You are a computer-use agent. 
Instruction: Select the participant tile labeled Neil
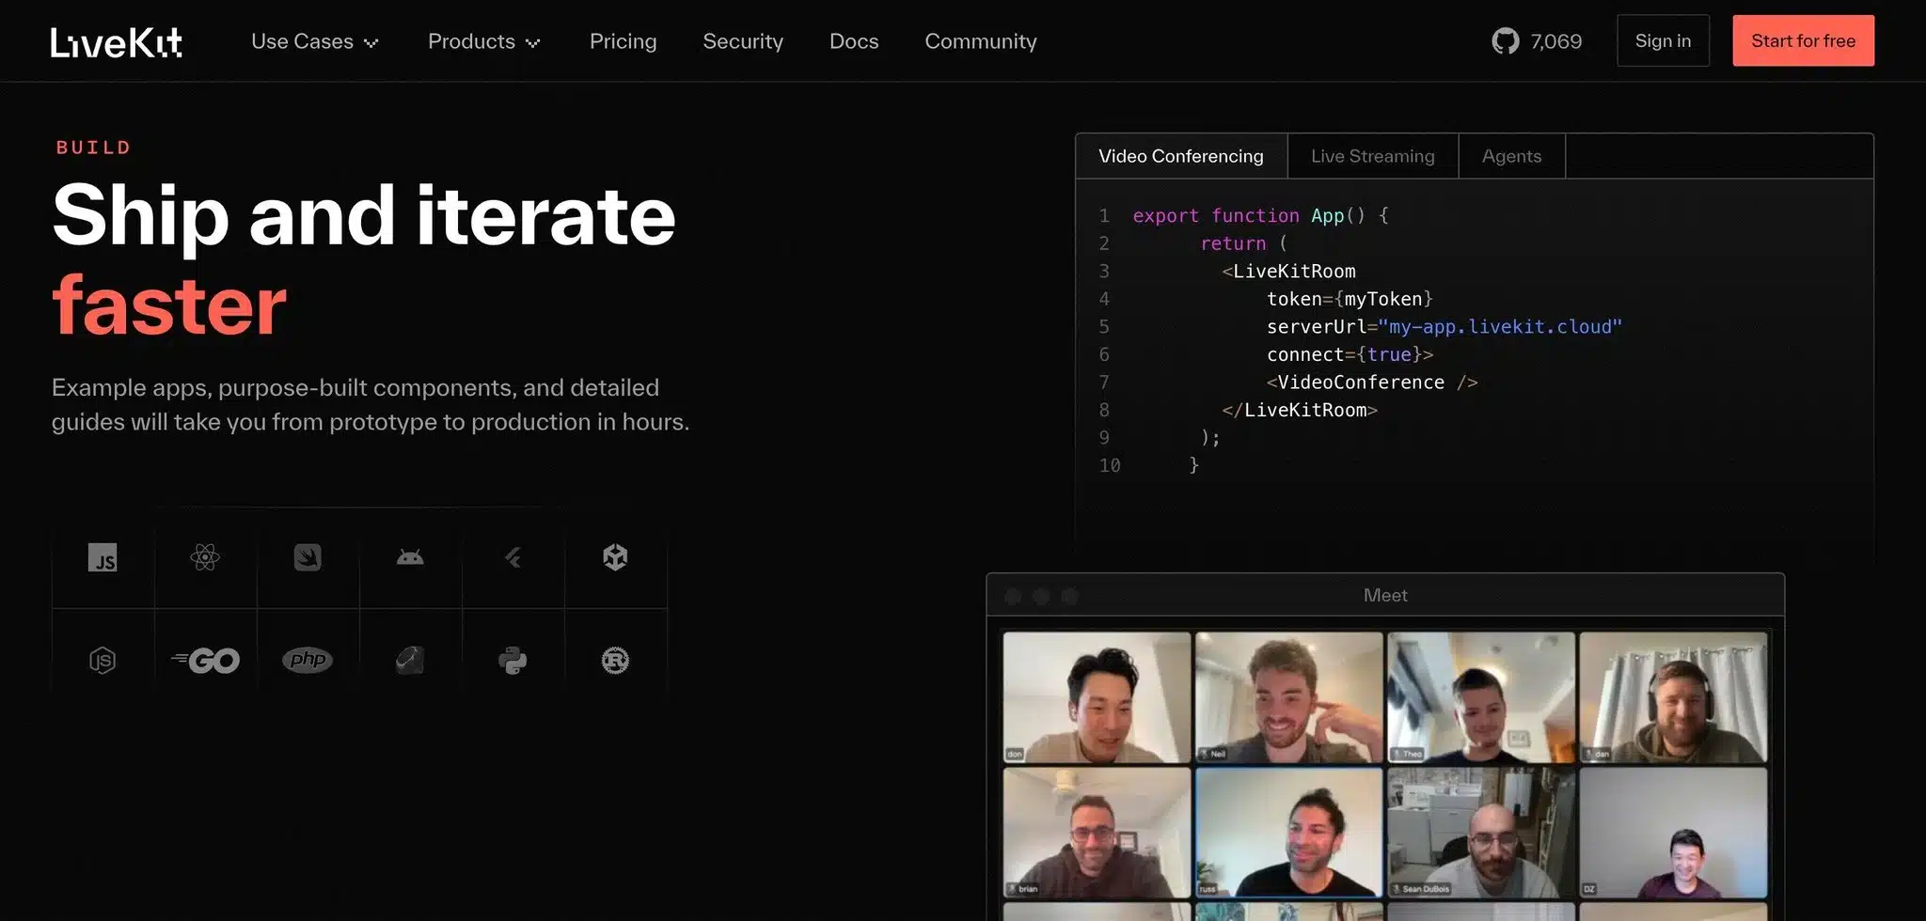(1289, 697)
